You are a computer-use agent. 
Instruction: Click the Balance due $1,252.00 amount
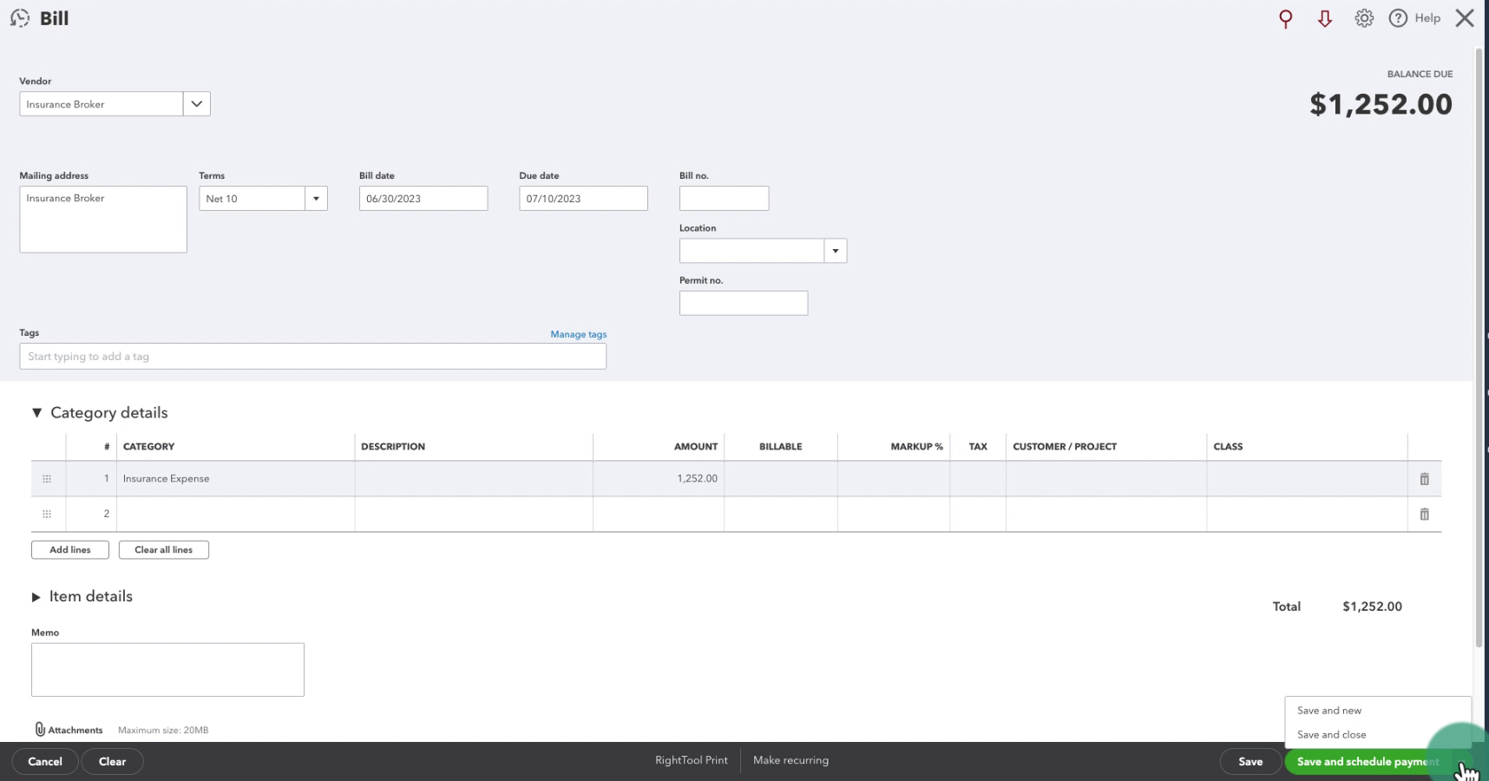click(1381, 104)
